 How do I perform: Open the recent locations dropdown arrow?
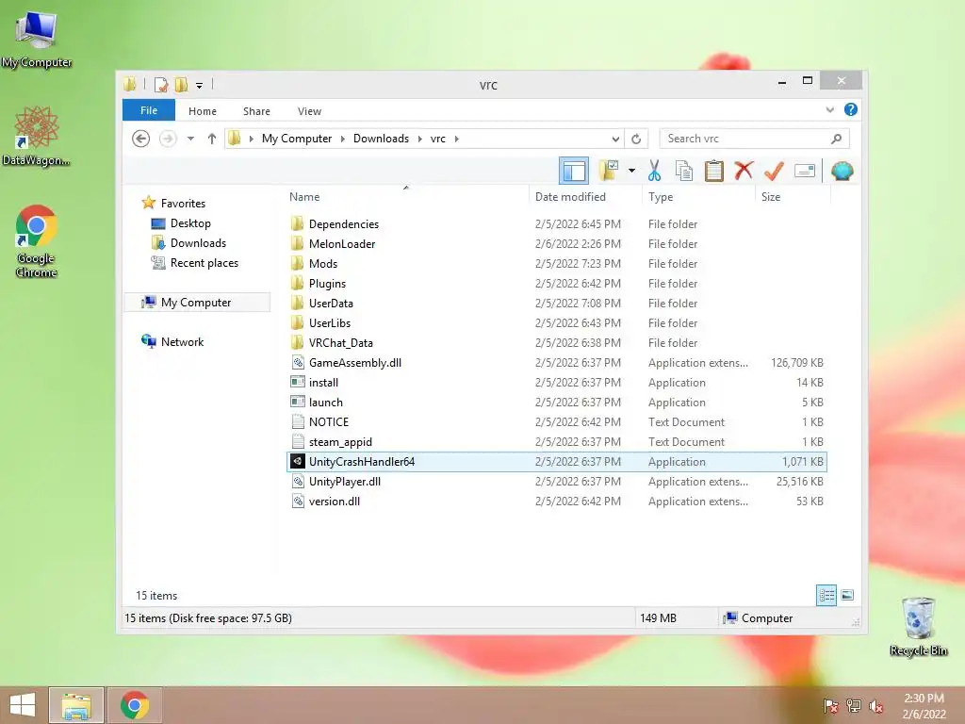[x=190, y=139]
